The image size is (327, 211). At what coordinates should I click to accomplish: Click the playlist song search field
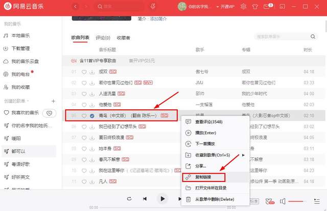click(282, 37)
